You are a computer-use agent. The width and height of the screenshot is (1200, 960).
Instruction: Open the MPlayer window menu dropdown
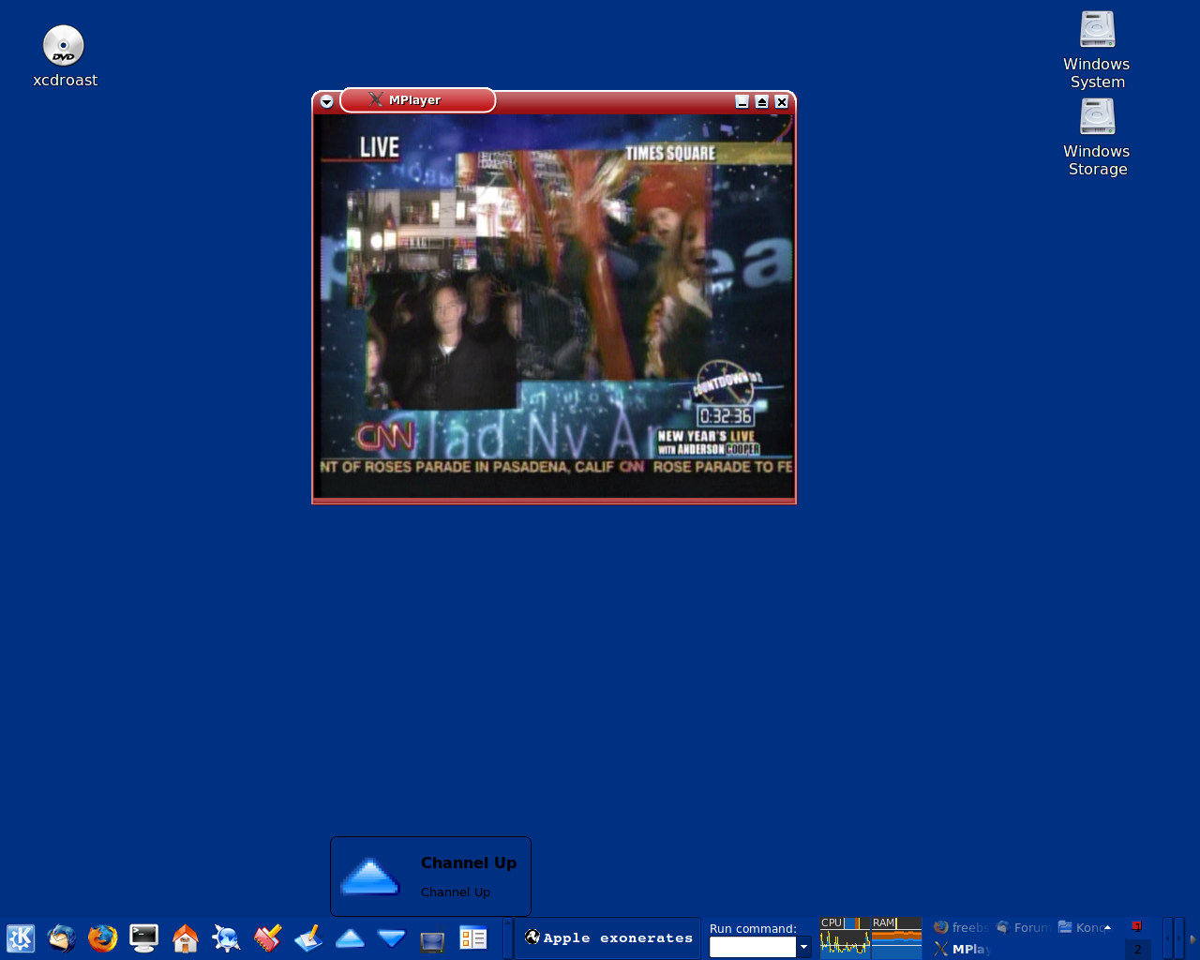(x=326, y=101)
